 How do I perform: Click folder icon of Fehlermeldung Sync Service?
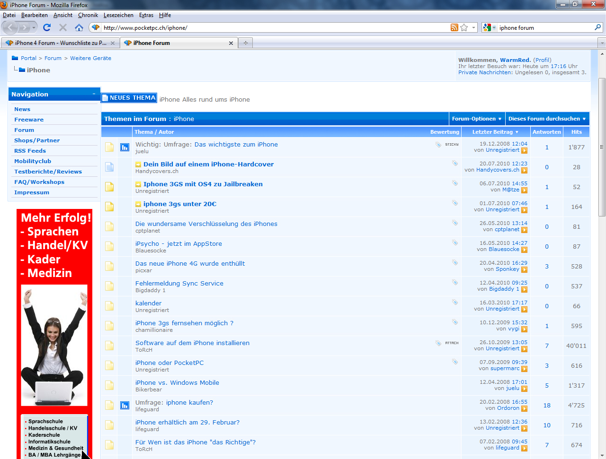pos(109,286)
